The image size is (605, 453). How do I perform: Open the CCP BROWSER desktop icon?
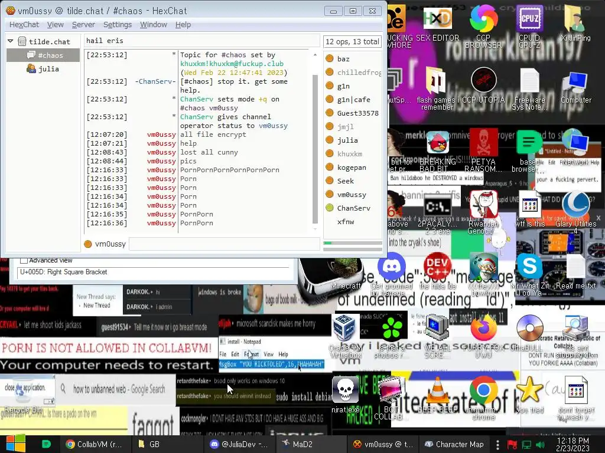(483, 26)
